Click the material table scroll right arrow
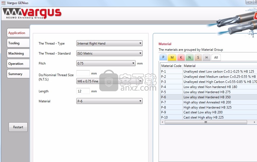257x162 pixels. [254, 122]
